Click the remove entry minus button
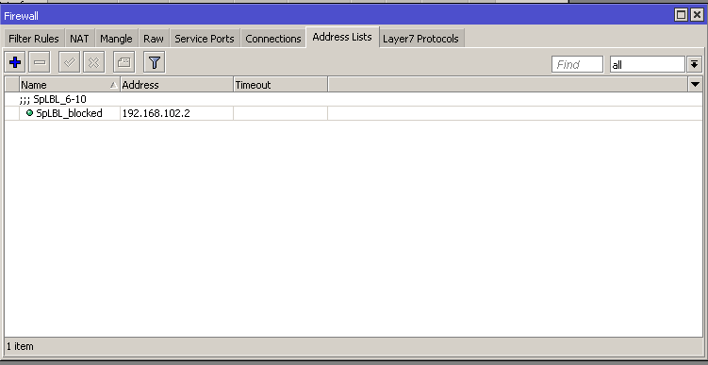 (40, 62)
